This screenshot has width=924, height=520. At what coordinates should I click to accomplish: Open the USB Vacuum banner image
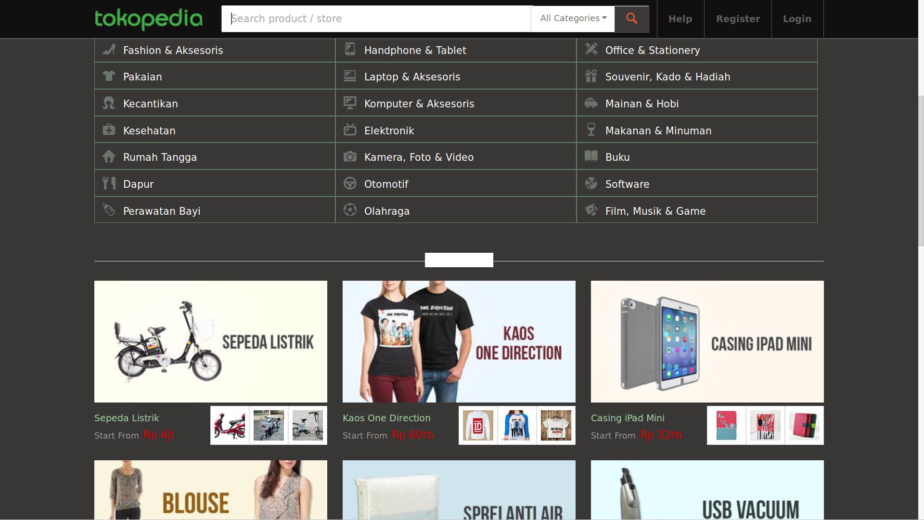tap(707, 490)
